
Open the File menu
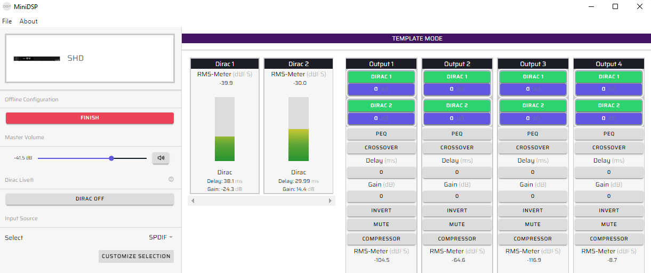(7, 21)
